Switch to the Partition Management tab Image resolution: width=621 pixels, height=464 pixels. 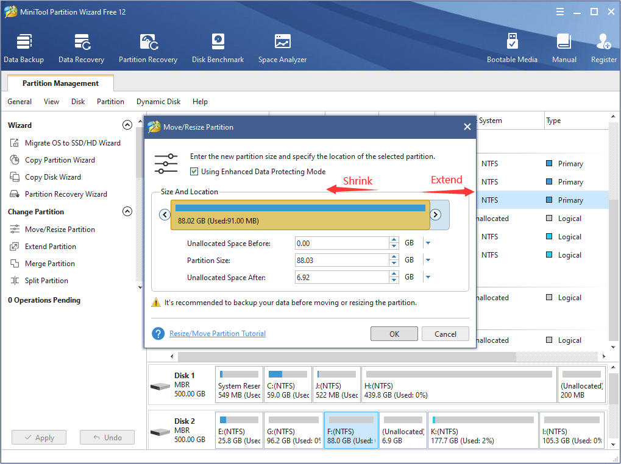point(60,83)
